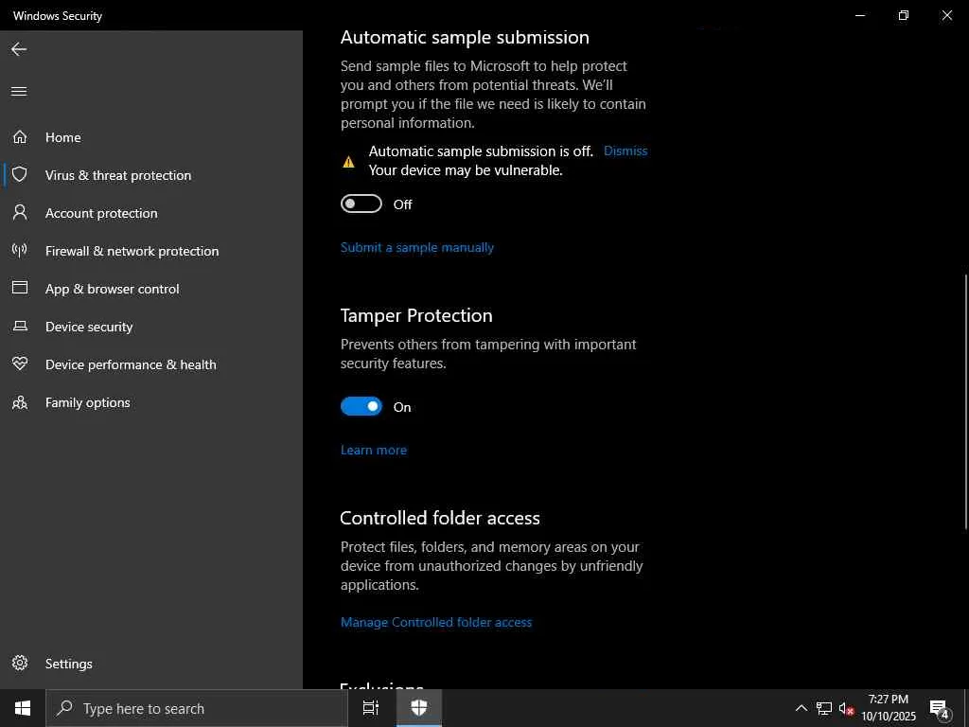The height and width of the screenshot is (727, 969).
Task: Click the vertical scrollbar thumb
Action: (965, 401)
